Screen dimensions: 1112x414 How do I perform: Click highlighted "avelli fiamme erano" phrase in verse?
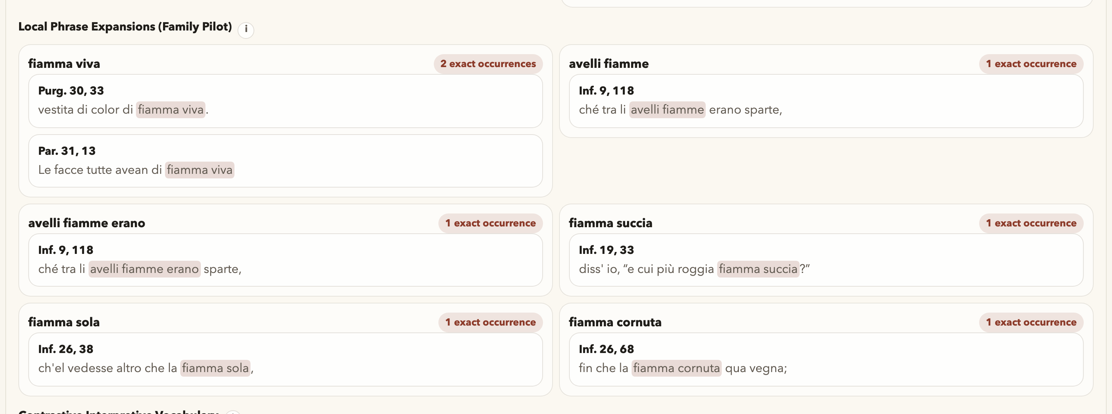pos(144,269)
